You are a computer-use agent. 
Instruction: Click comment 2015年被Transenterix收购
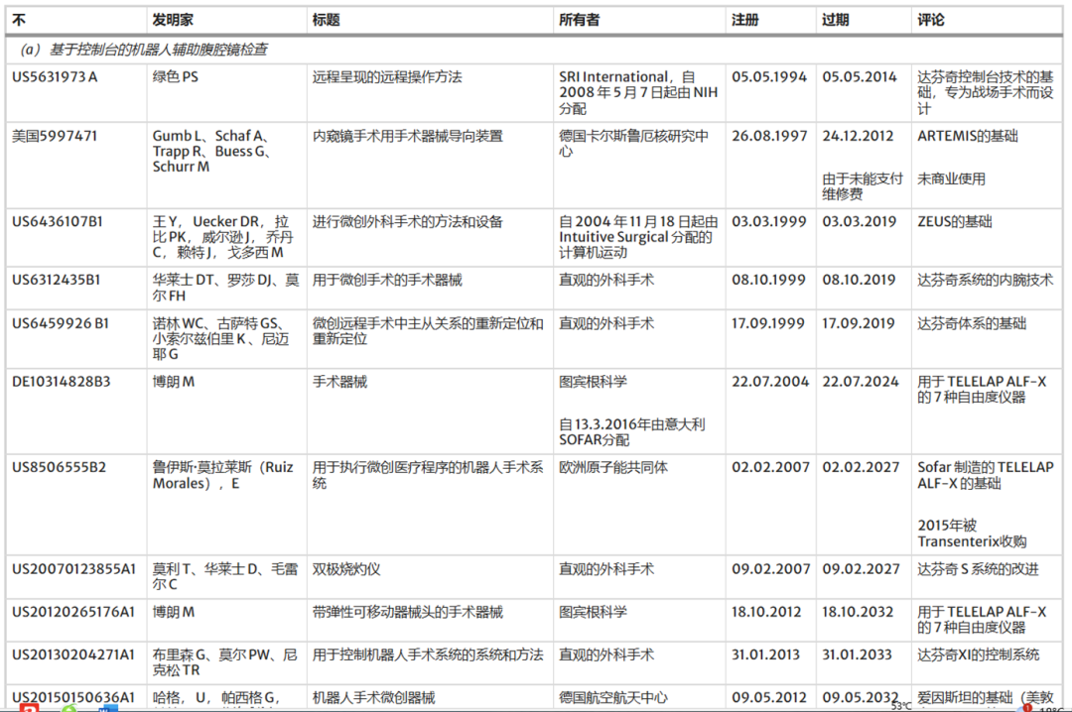pyautogui.click(x=972, y=534)
